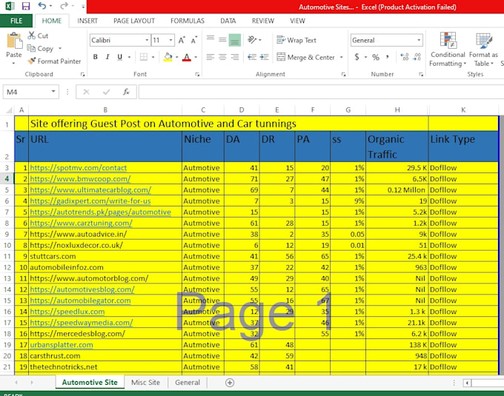Image resolution: width=504 pixels, height=396 pixels.
Task: Open the Font group dialog launcher
Action: point(197,75)
